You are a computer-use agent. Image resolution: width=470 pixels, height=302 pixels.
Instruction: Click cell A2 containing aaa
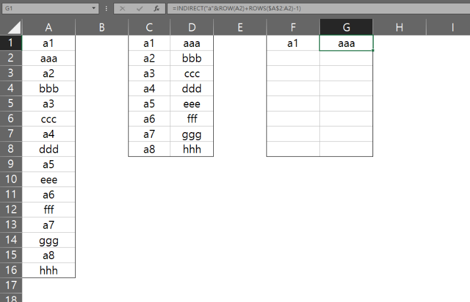coord(49,58)
